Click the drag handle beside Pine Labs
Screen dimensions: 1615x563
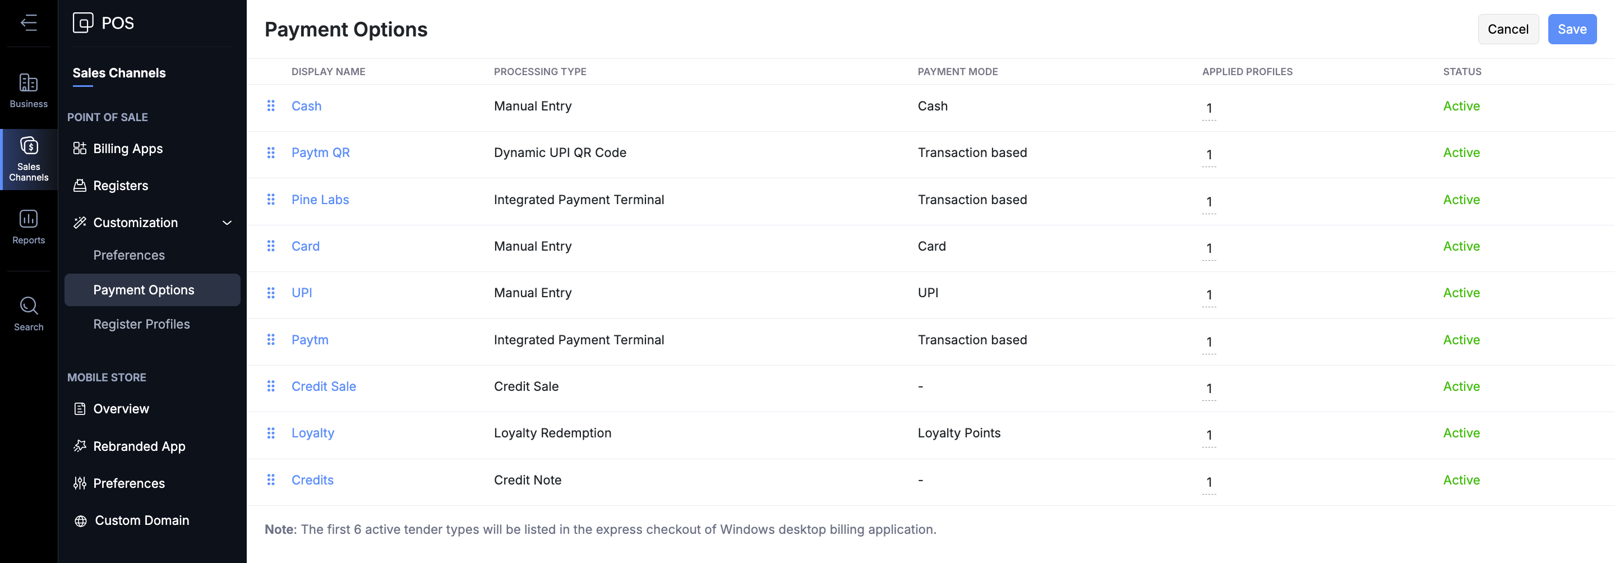[271, 200]
